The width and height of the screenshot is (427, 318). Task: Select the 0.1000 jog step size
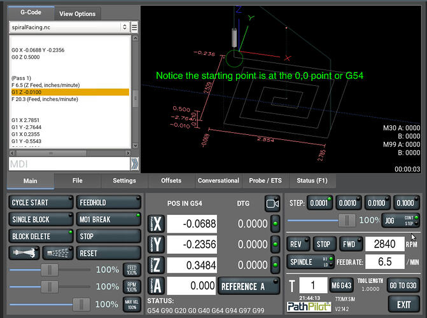pyautogui.click(x=406, y=203)
